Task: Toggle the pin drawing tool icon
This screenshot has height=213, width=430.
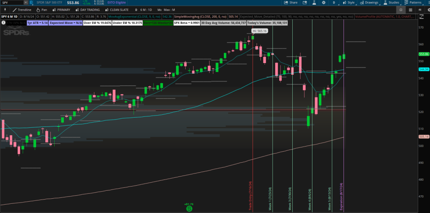Action: click(x=5, y=10)
